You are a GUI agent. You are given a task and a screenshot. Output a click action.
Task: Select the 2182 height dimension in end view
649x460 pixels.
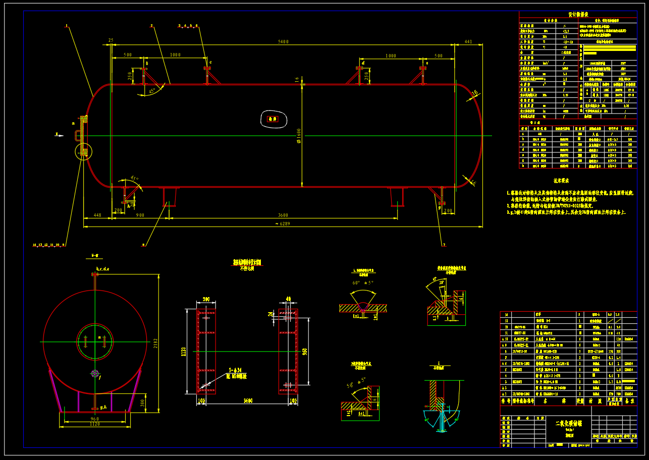coord(157,343)
